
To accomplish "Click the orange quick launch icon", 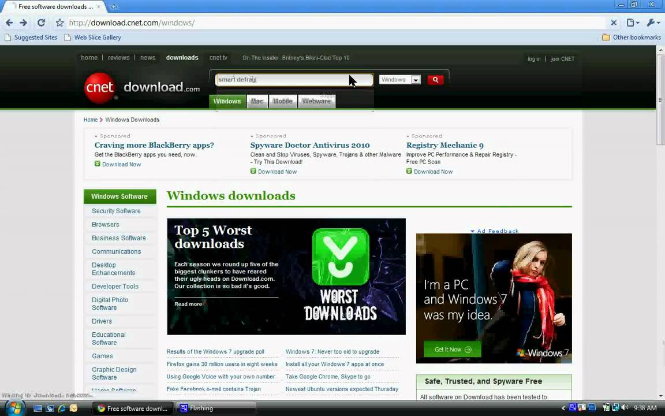I will click(74, 408).
